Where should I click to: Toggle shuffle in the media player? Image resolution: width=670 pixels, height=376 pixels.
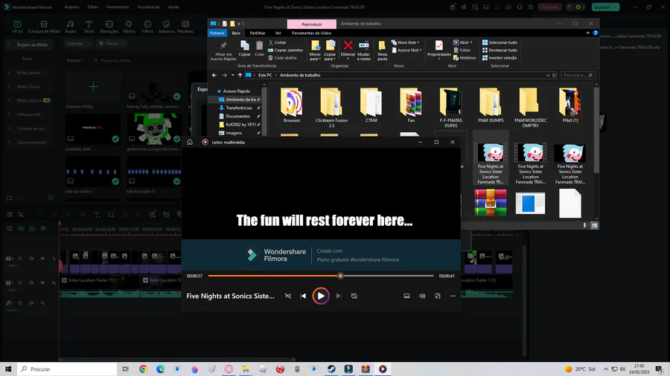point(288,296)
